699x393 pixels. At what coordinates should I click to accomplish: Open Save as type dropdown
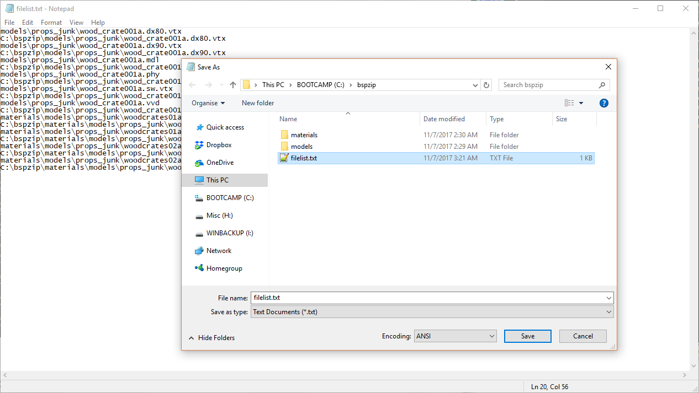[432, 311]
